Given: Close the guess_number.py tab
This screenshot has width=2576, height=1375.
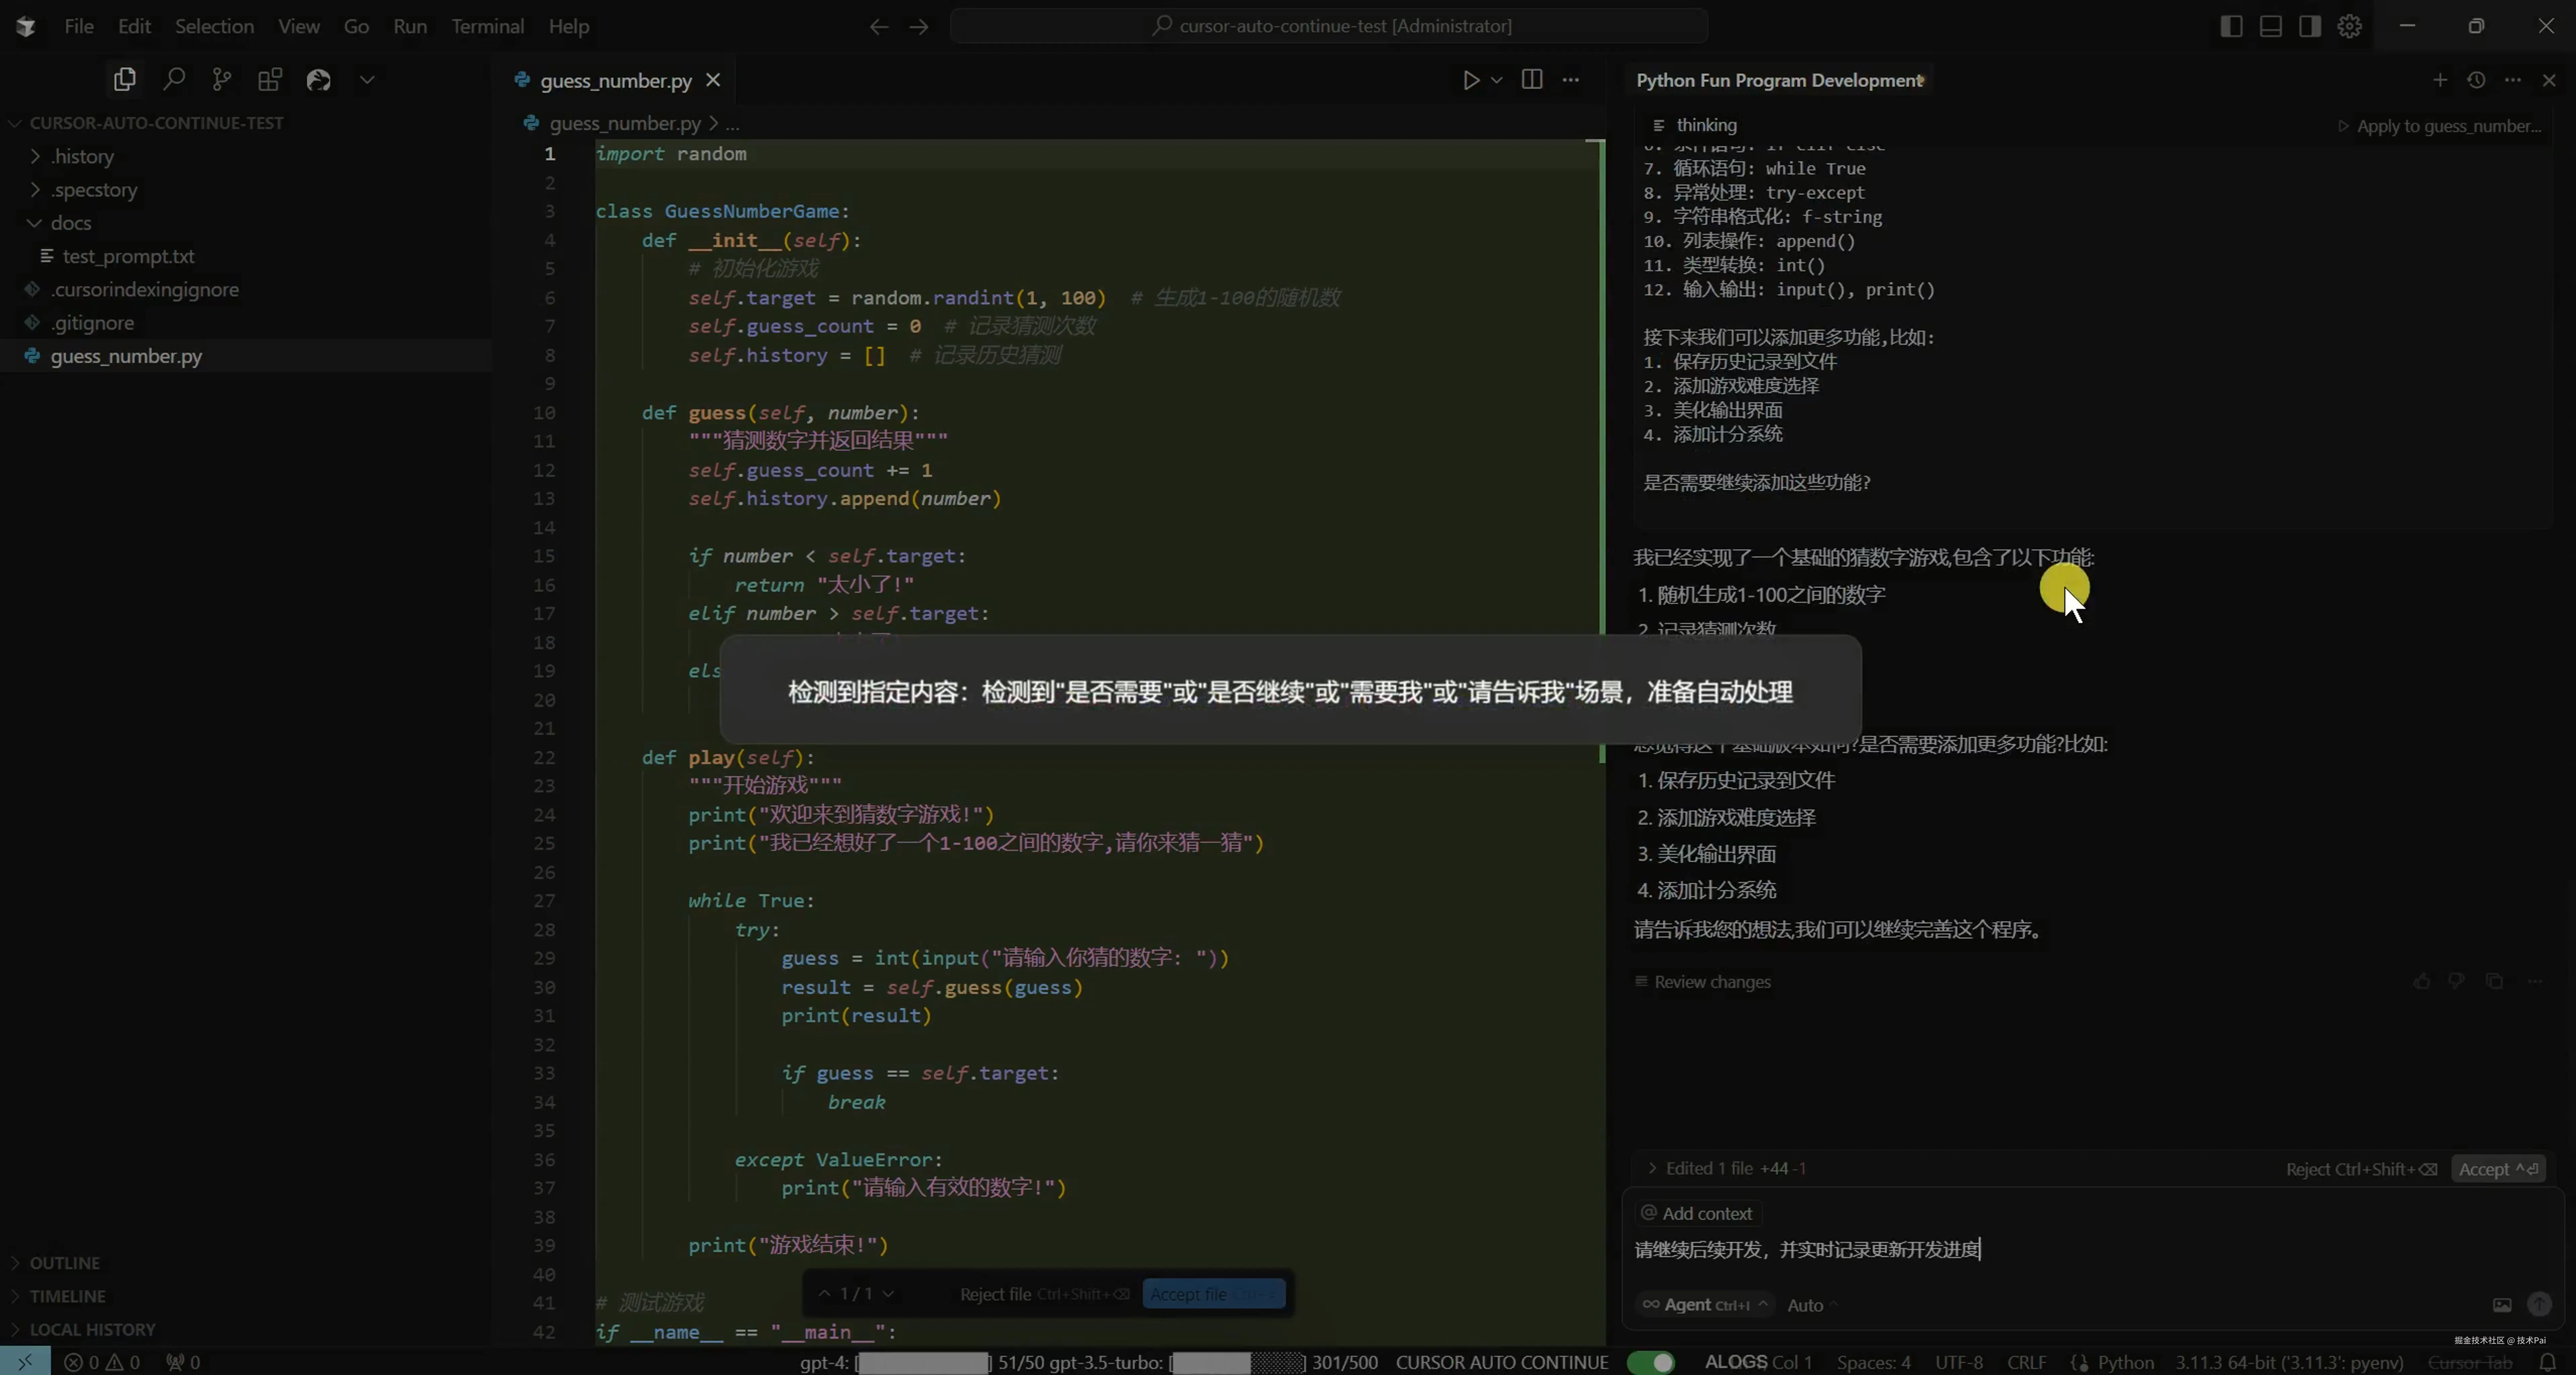Looking at the screenshot, I should click(713, 80).
